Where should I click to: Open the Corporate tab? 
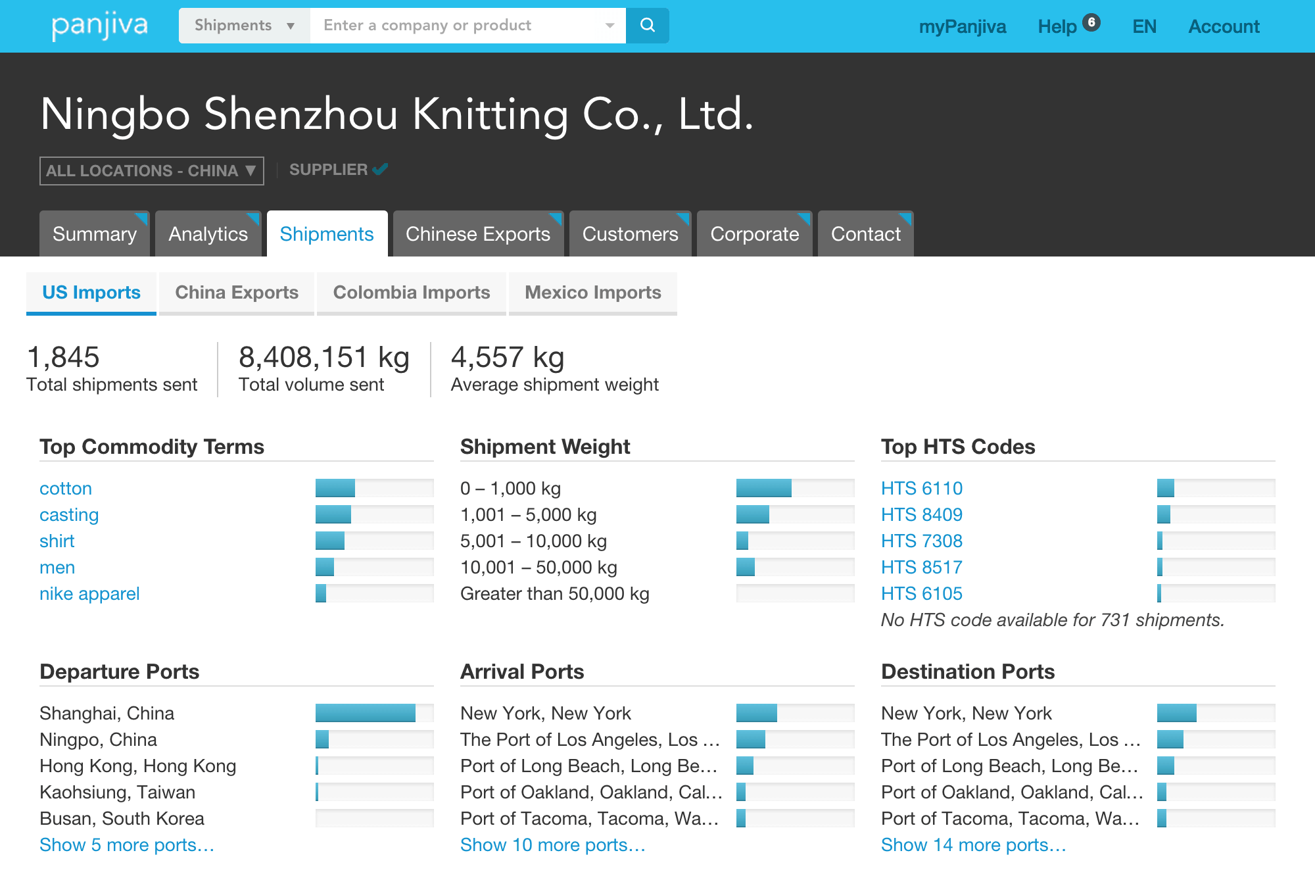(x=755, y=233)
